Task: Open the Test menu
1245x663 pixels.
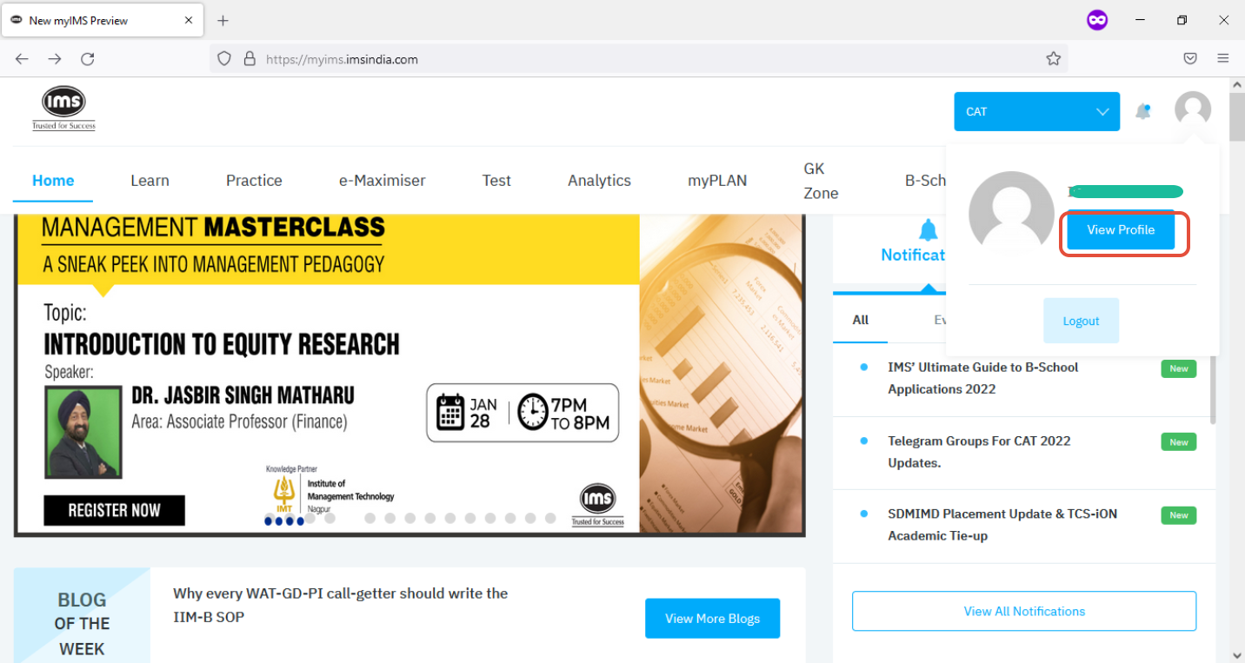Action: tap(496, 180)
